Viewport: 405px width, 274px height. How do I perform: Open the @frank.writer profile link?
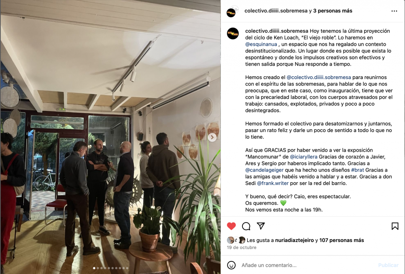tap(273, 183)
